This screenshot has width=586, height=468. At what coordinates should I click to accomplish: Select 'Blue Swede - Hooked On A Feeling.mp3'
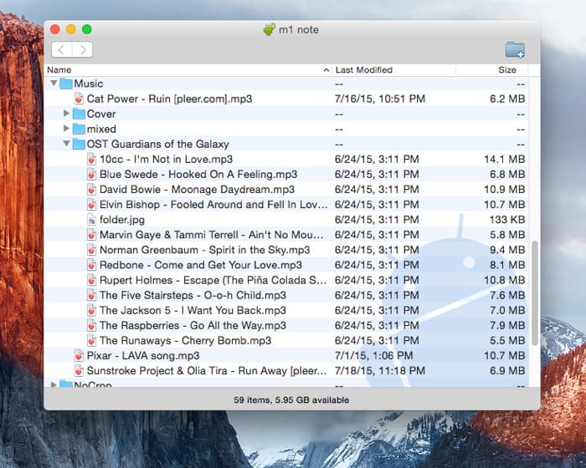pos(198,175)
